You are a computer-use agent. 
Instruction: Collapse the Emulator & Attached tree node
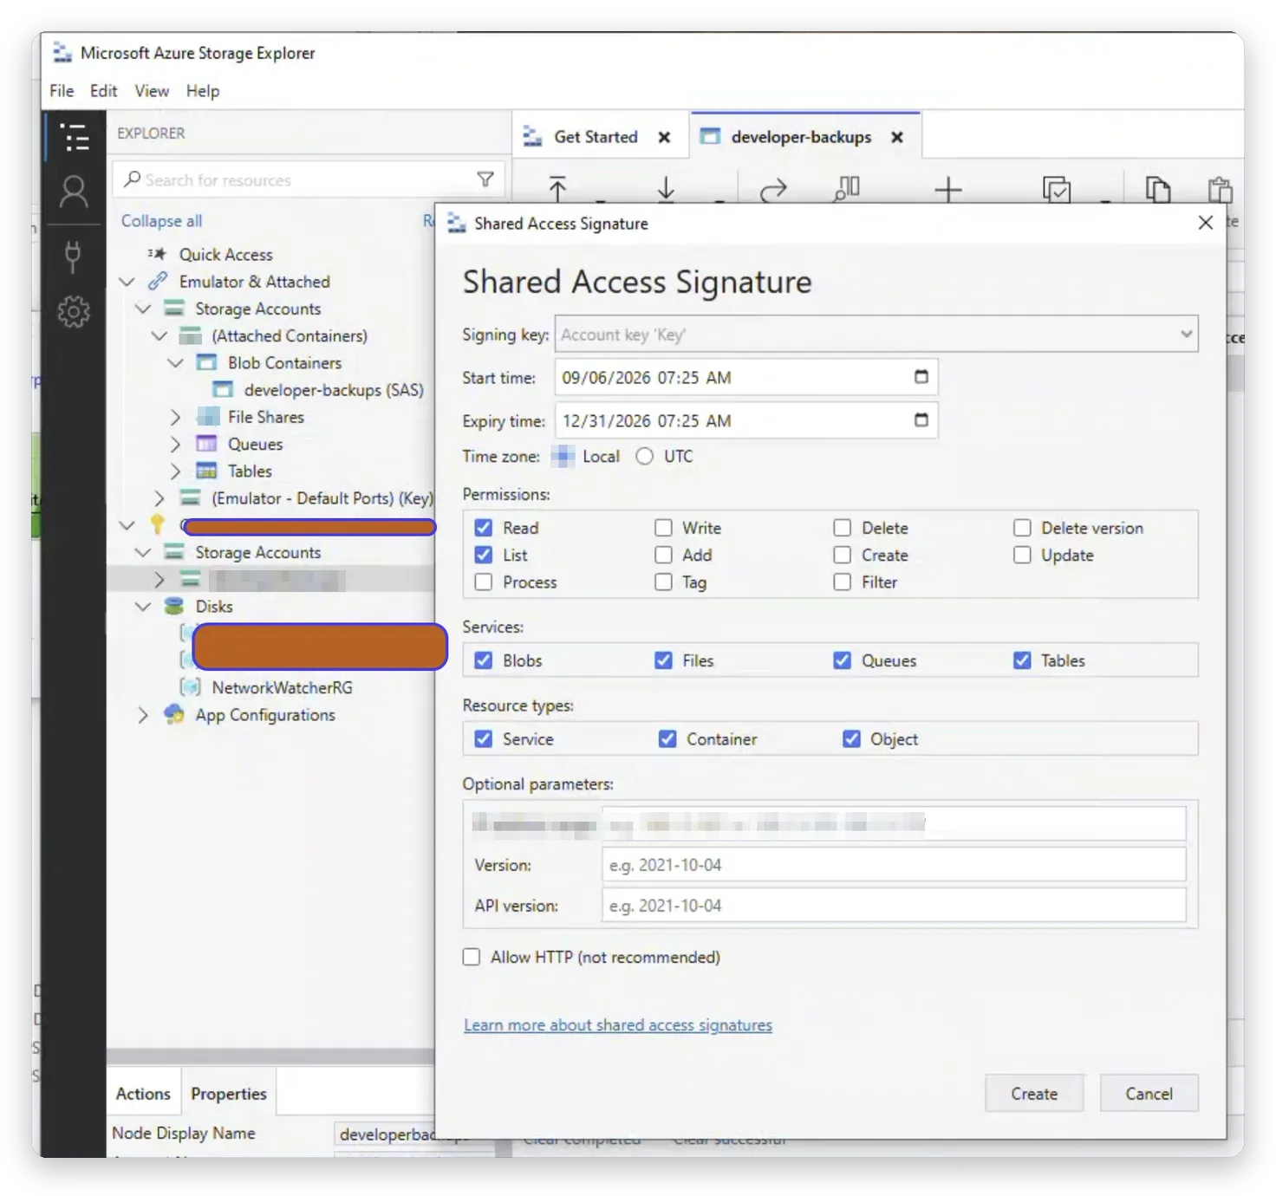127,282
